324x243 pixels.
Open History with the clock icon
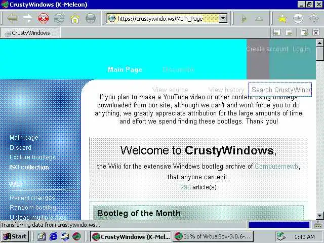click(298, 18)
